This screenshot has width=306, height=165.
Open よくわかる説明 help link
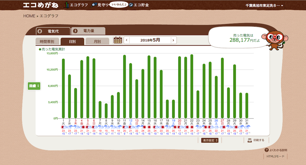pos(278,150)
